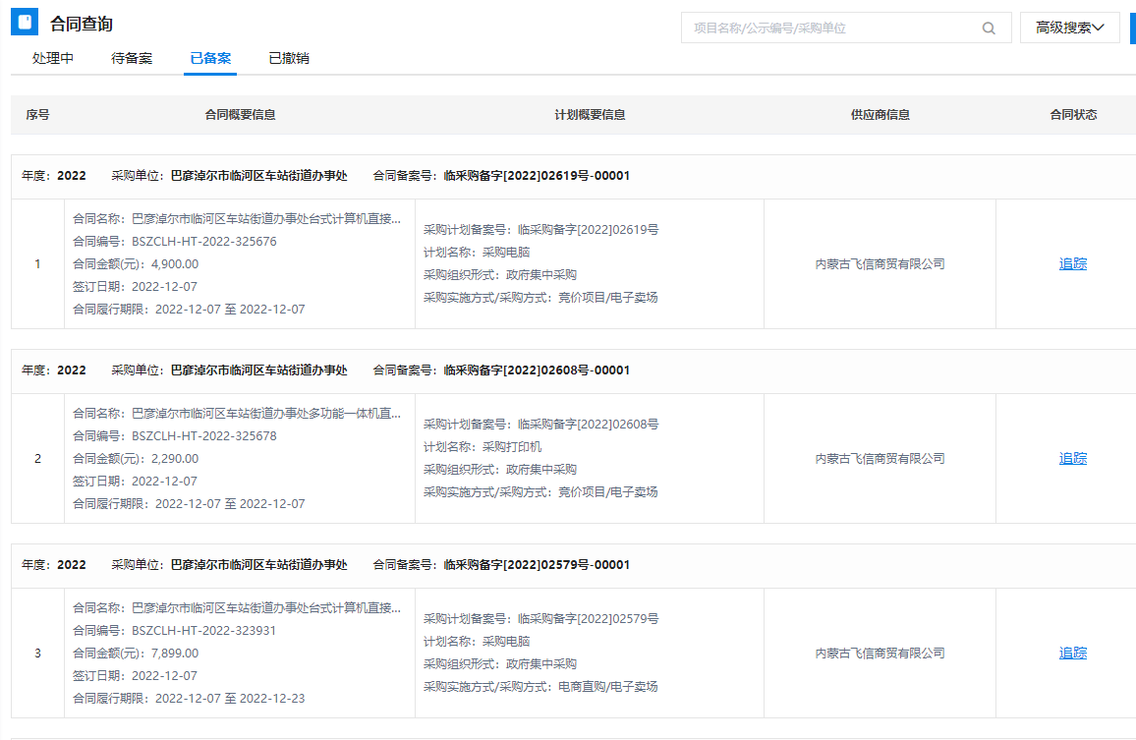Click contract period ending 2022-12-23
This screenshot has width=1136, height=740.
coord(230,698)
